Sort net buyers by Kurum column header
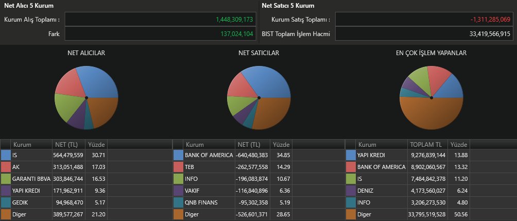517x221 pixels. click(x=31, y=144)
